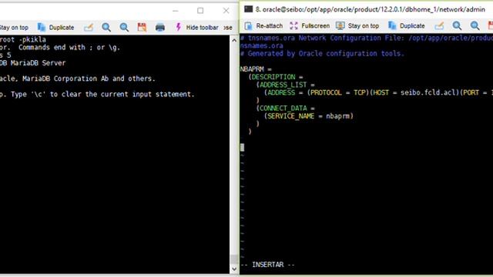Click Fullscreen arrows icon in Oracle terminal
The width and height of the screenshot is (493, 277).
293,25
